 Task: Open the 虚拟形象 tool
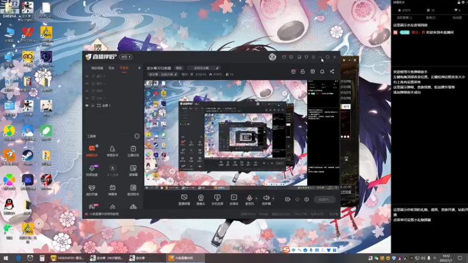pos(92,190)
